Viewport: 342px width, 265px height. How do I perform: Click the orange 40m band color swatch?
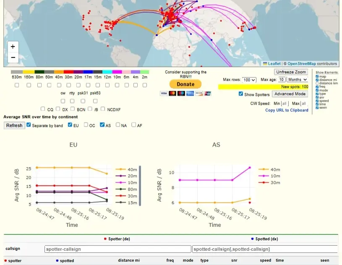pyautogui.click(x=59, y=72)
